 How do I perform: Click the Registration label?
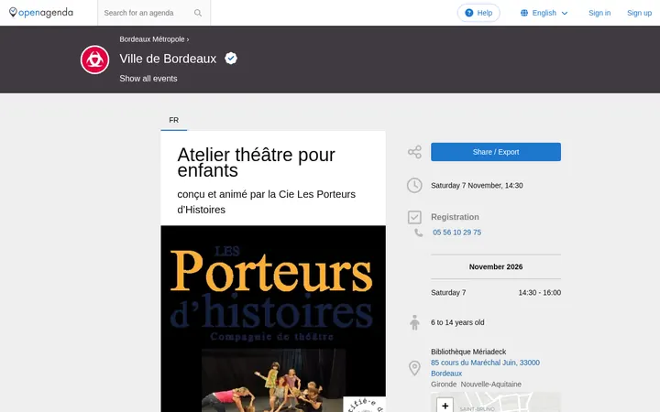(x=455, y=217)
